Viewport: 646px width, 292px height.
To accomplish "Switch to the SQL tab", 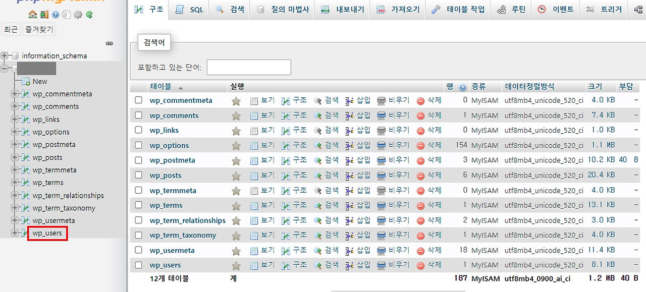I will pos(189,9).
